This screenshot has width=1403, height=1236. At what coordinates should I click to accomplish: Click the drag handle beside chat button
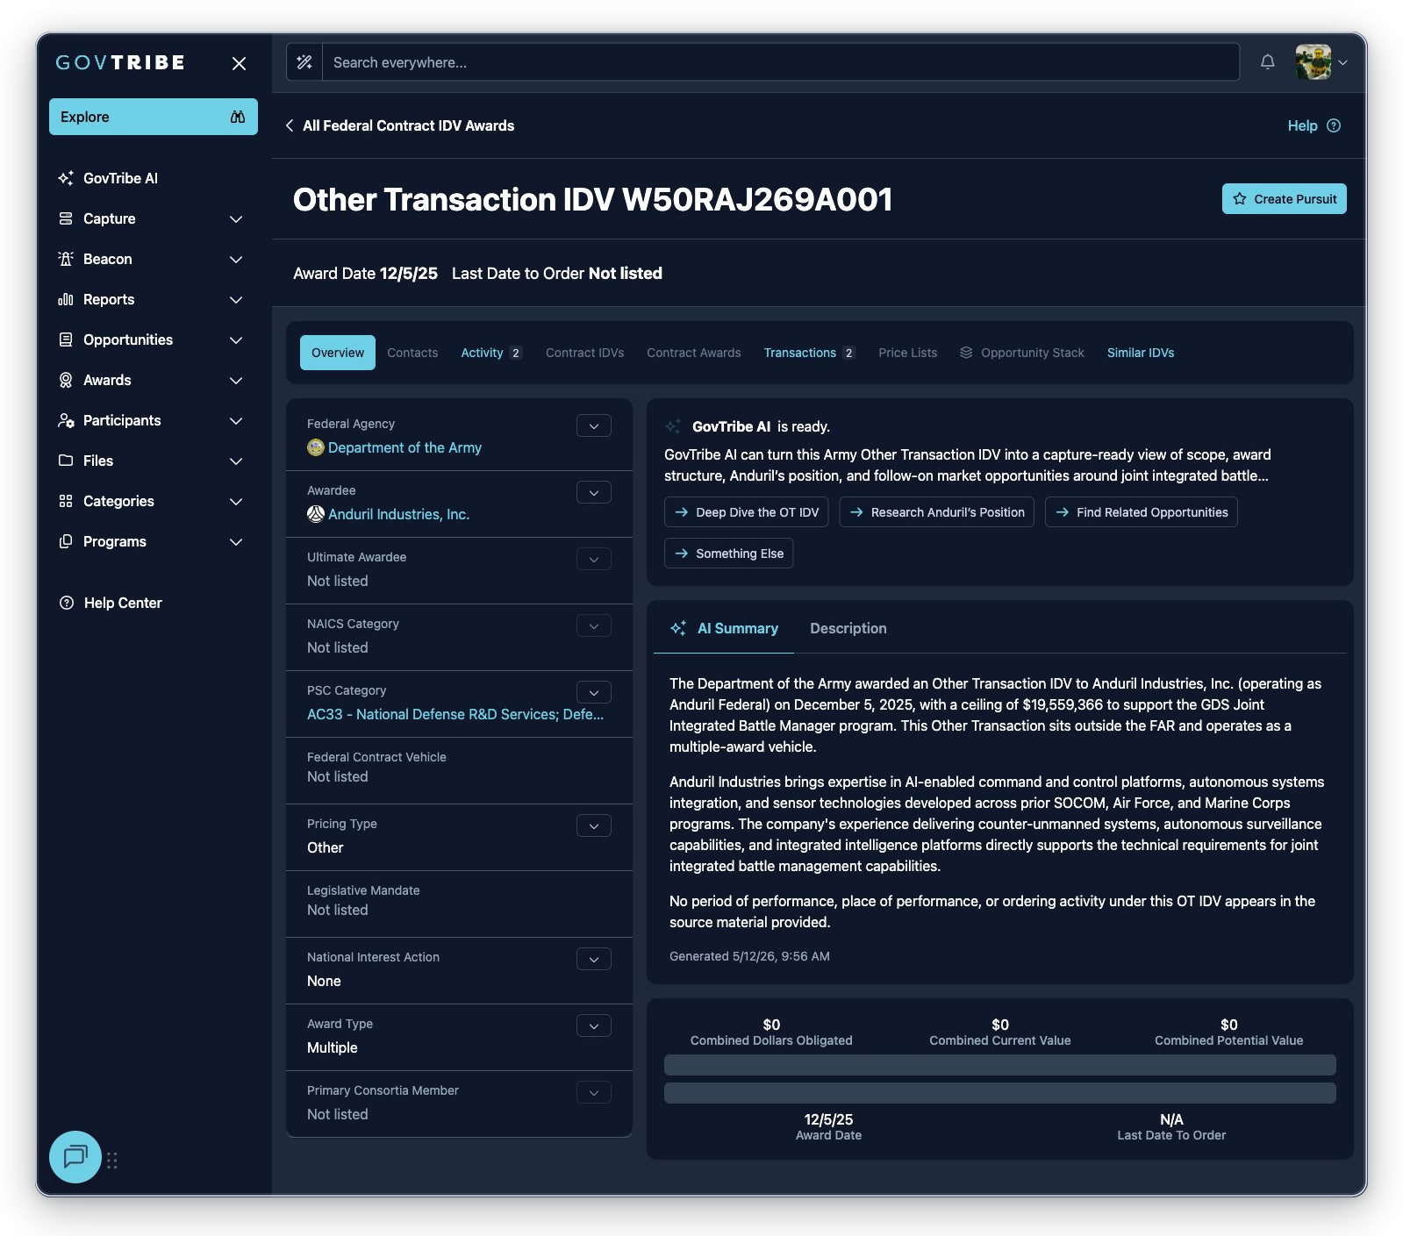[112, 1161]
